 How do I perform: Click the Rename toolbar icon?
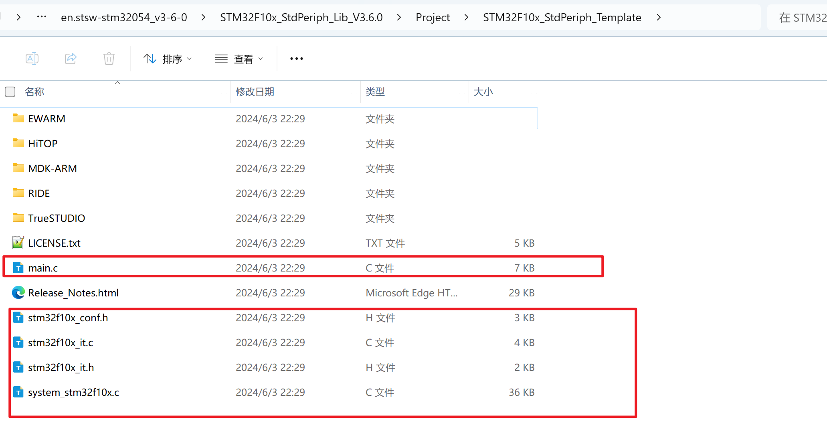[32, 59]
